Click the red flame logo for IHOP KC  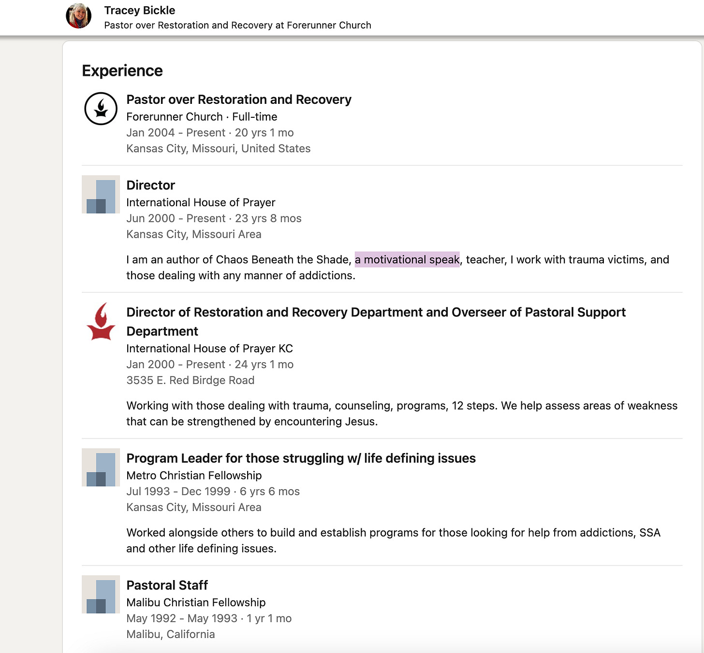click(x=101, y=322)
